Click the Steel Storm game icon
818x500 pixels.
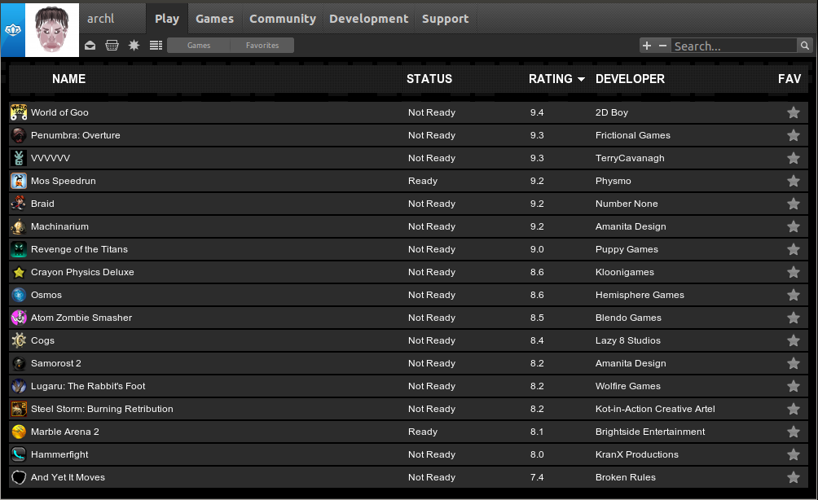click(x=19, y=409)
